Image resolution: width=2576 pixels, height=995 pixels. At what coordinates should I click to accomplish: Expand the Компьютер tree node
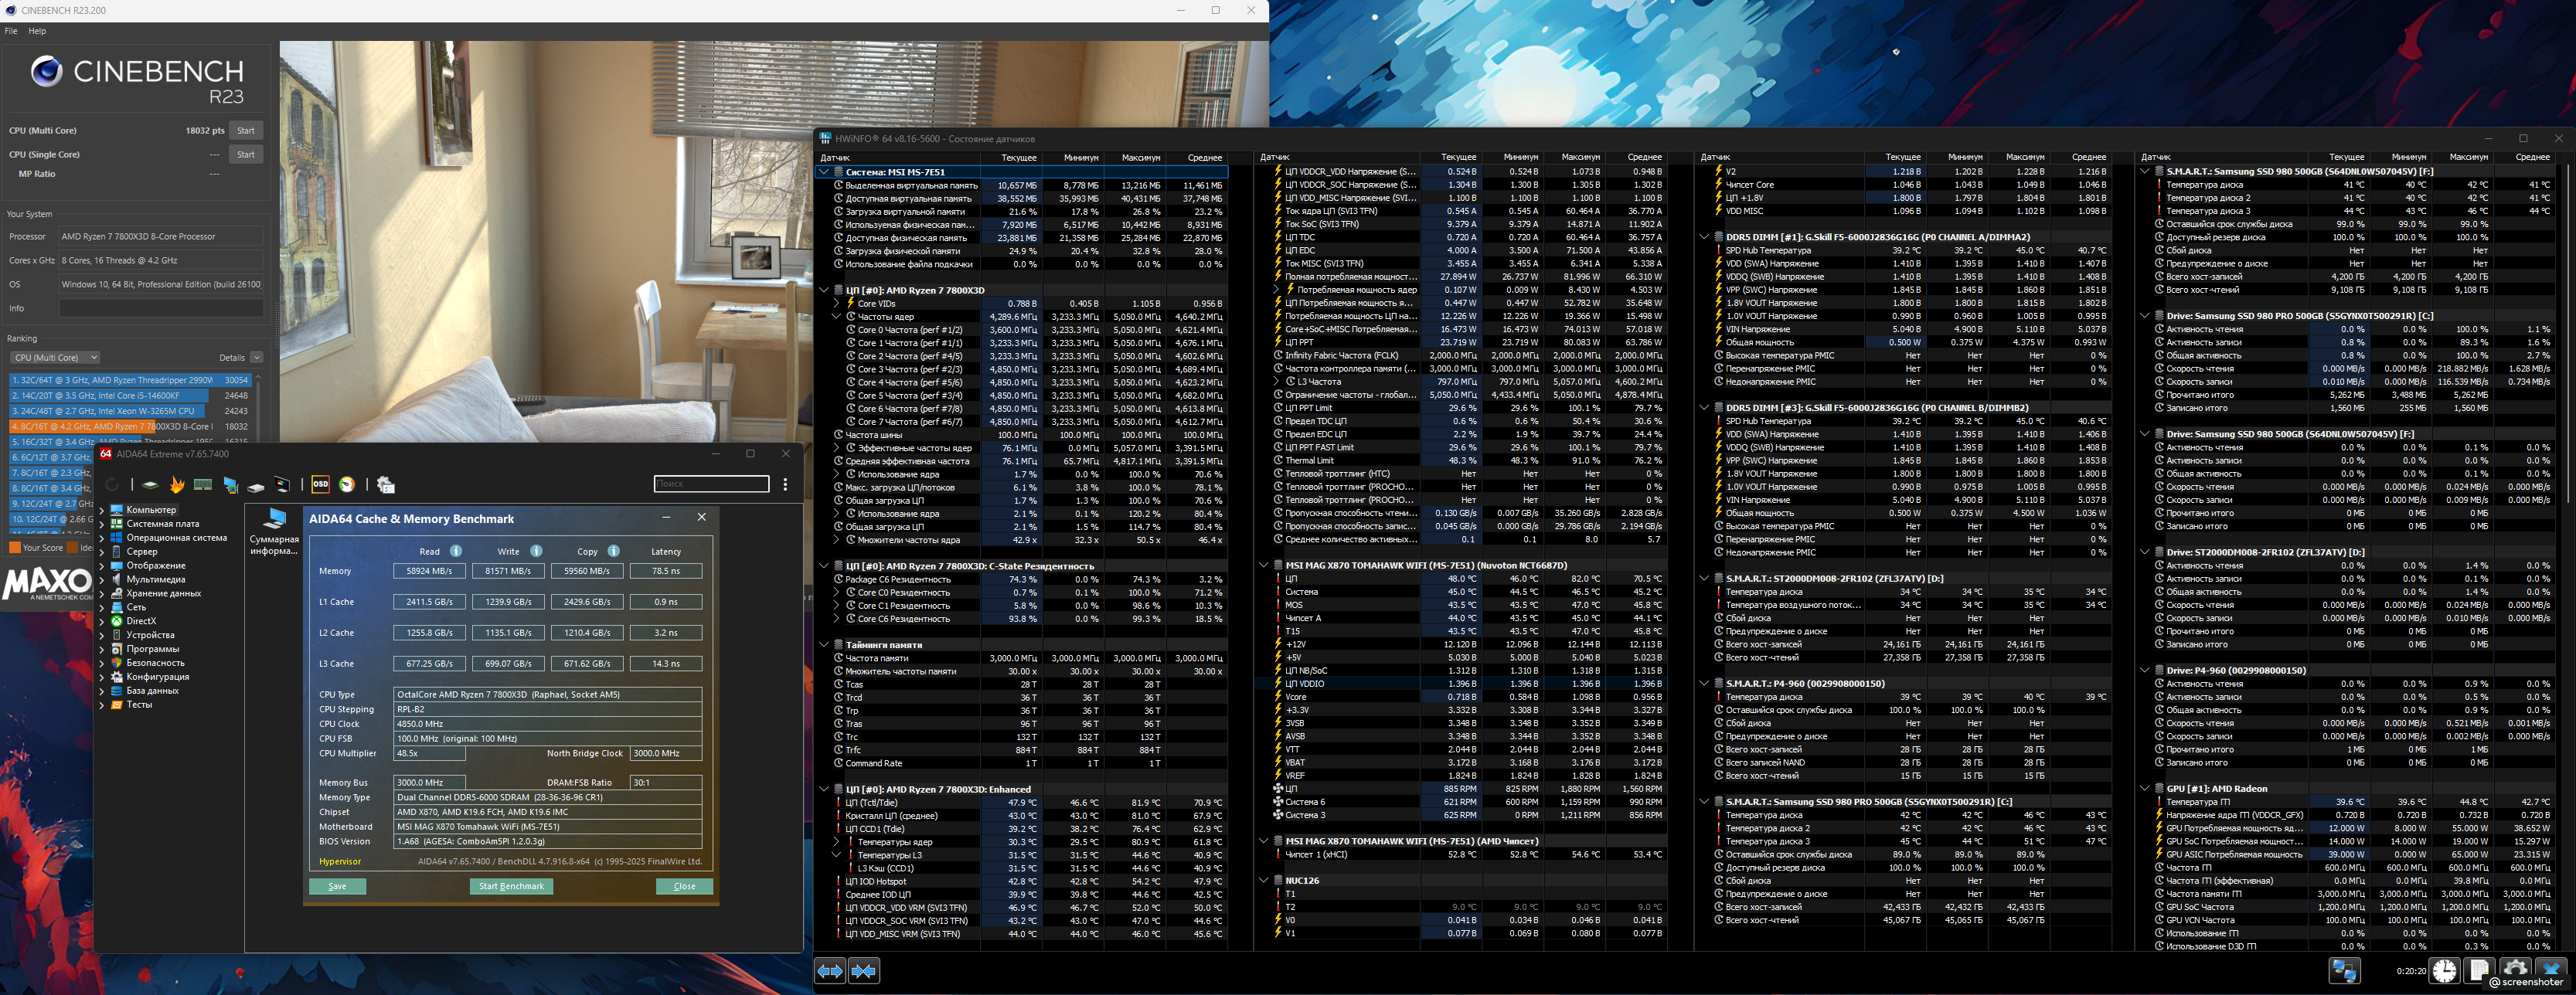tap(101, 510)
